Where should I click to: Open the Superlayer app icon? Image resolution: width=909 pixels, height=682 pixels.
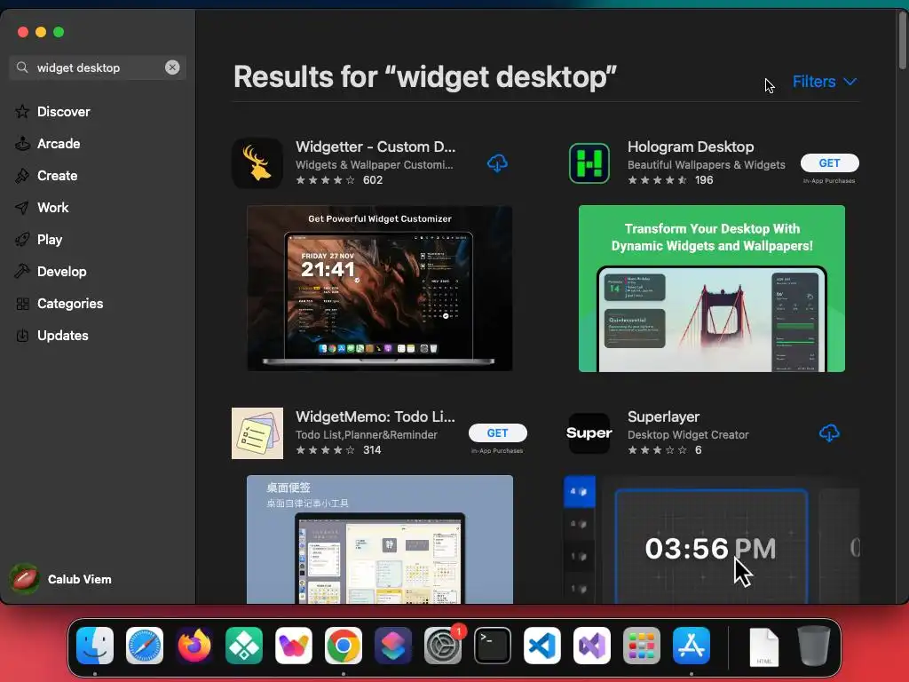tap(589, 433)
